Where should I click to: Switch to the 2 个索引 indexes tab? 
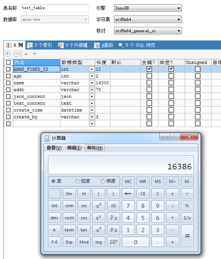[x=39, y=45]
